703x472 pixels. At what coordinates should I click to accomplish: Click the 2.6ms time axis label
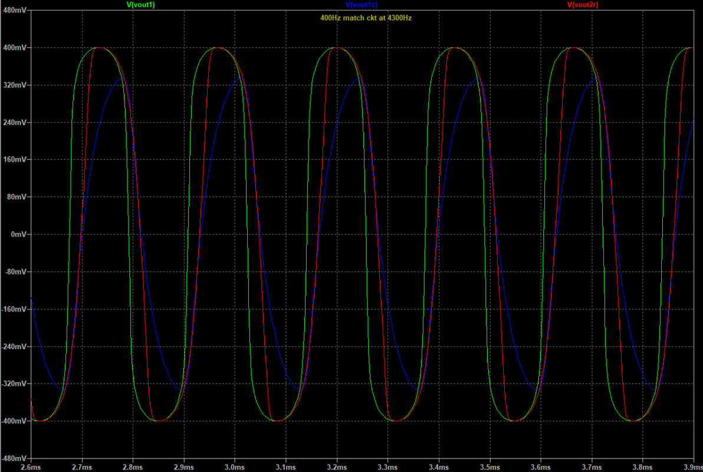click(31, 467)
